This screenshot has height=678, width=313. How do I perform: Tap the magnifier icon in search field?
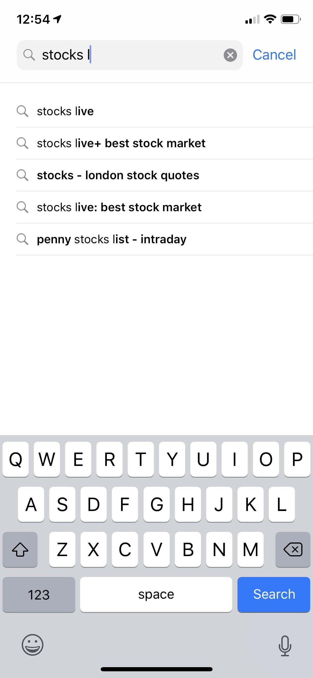[x=29, y=55]
